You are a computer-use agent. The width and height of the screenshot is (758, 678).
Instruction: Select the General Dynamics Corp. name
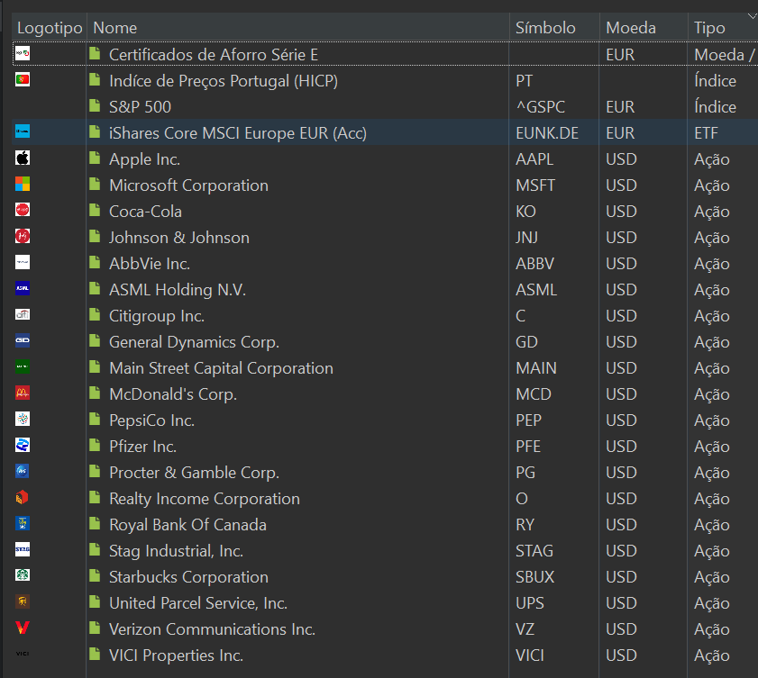[195, 342]
